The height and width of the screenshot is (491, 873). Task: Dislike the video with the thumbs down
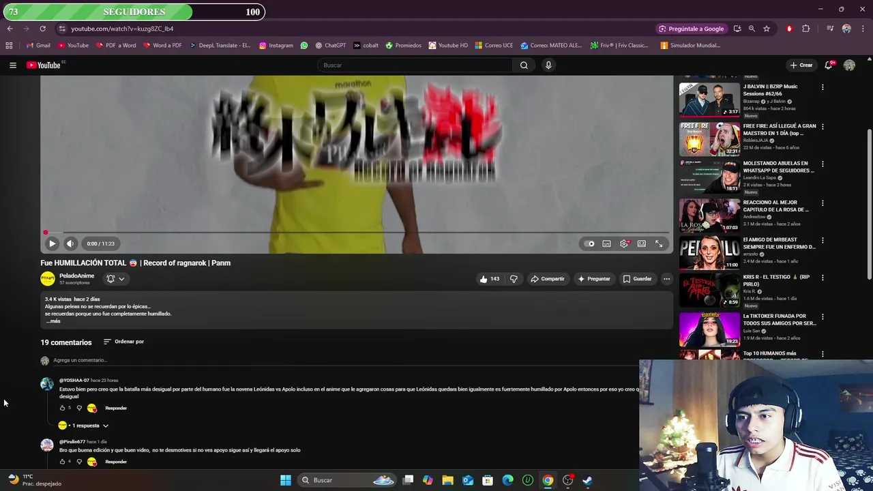[514, 278]
